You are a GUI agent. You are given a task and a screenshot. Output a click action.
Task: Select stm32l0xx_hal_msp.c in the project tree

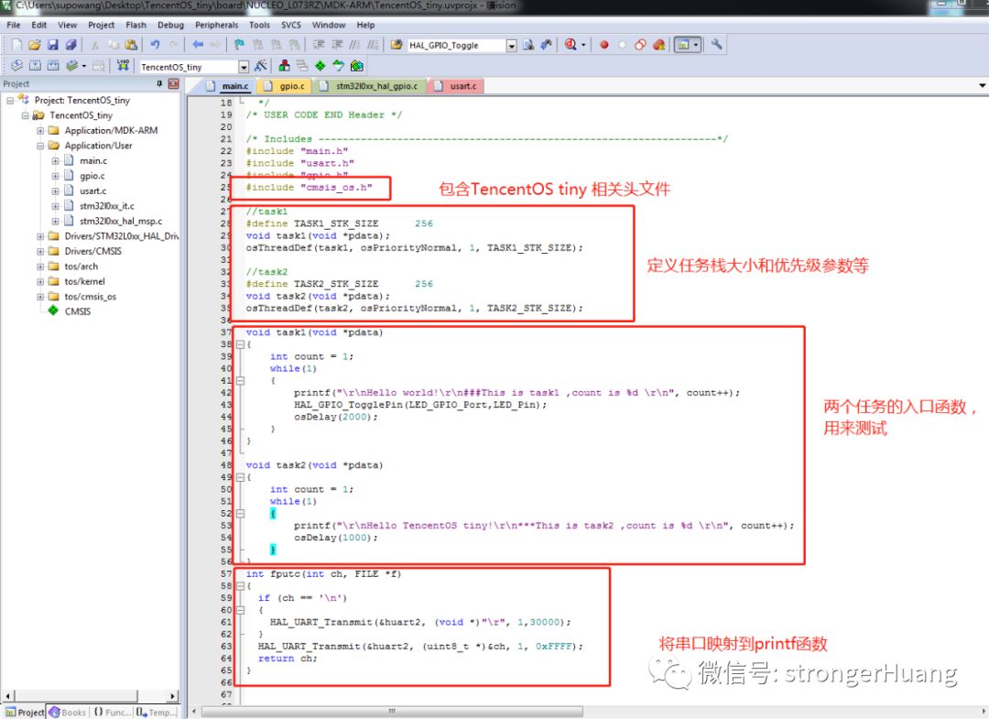121,222
